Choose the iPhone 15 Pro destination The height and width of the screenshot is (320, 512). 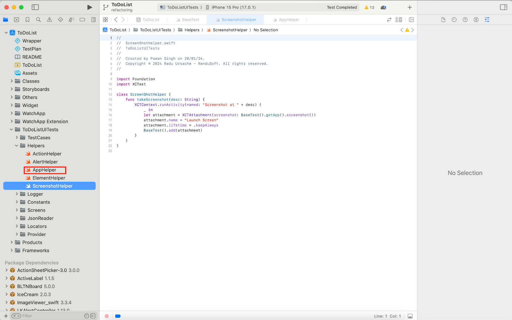230,7
